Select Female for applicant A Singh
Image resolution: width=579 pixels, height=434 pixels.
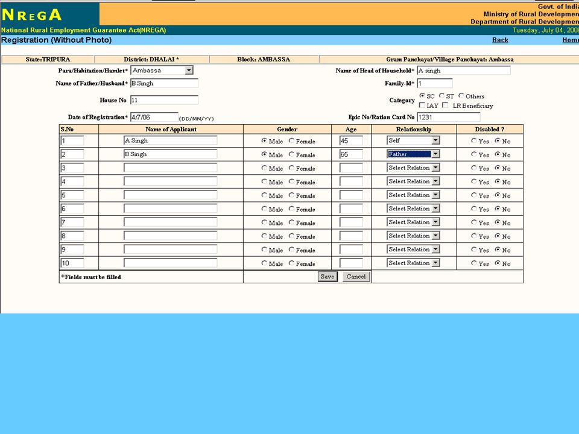point(291,140)
